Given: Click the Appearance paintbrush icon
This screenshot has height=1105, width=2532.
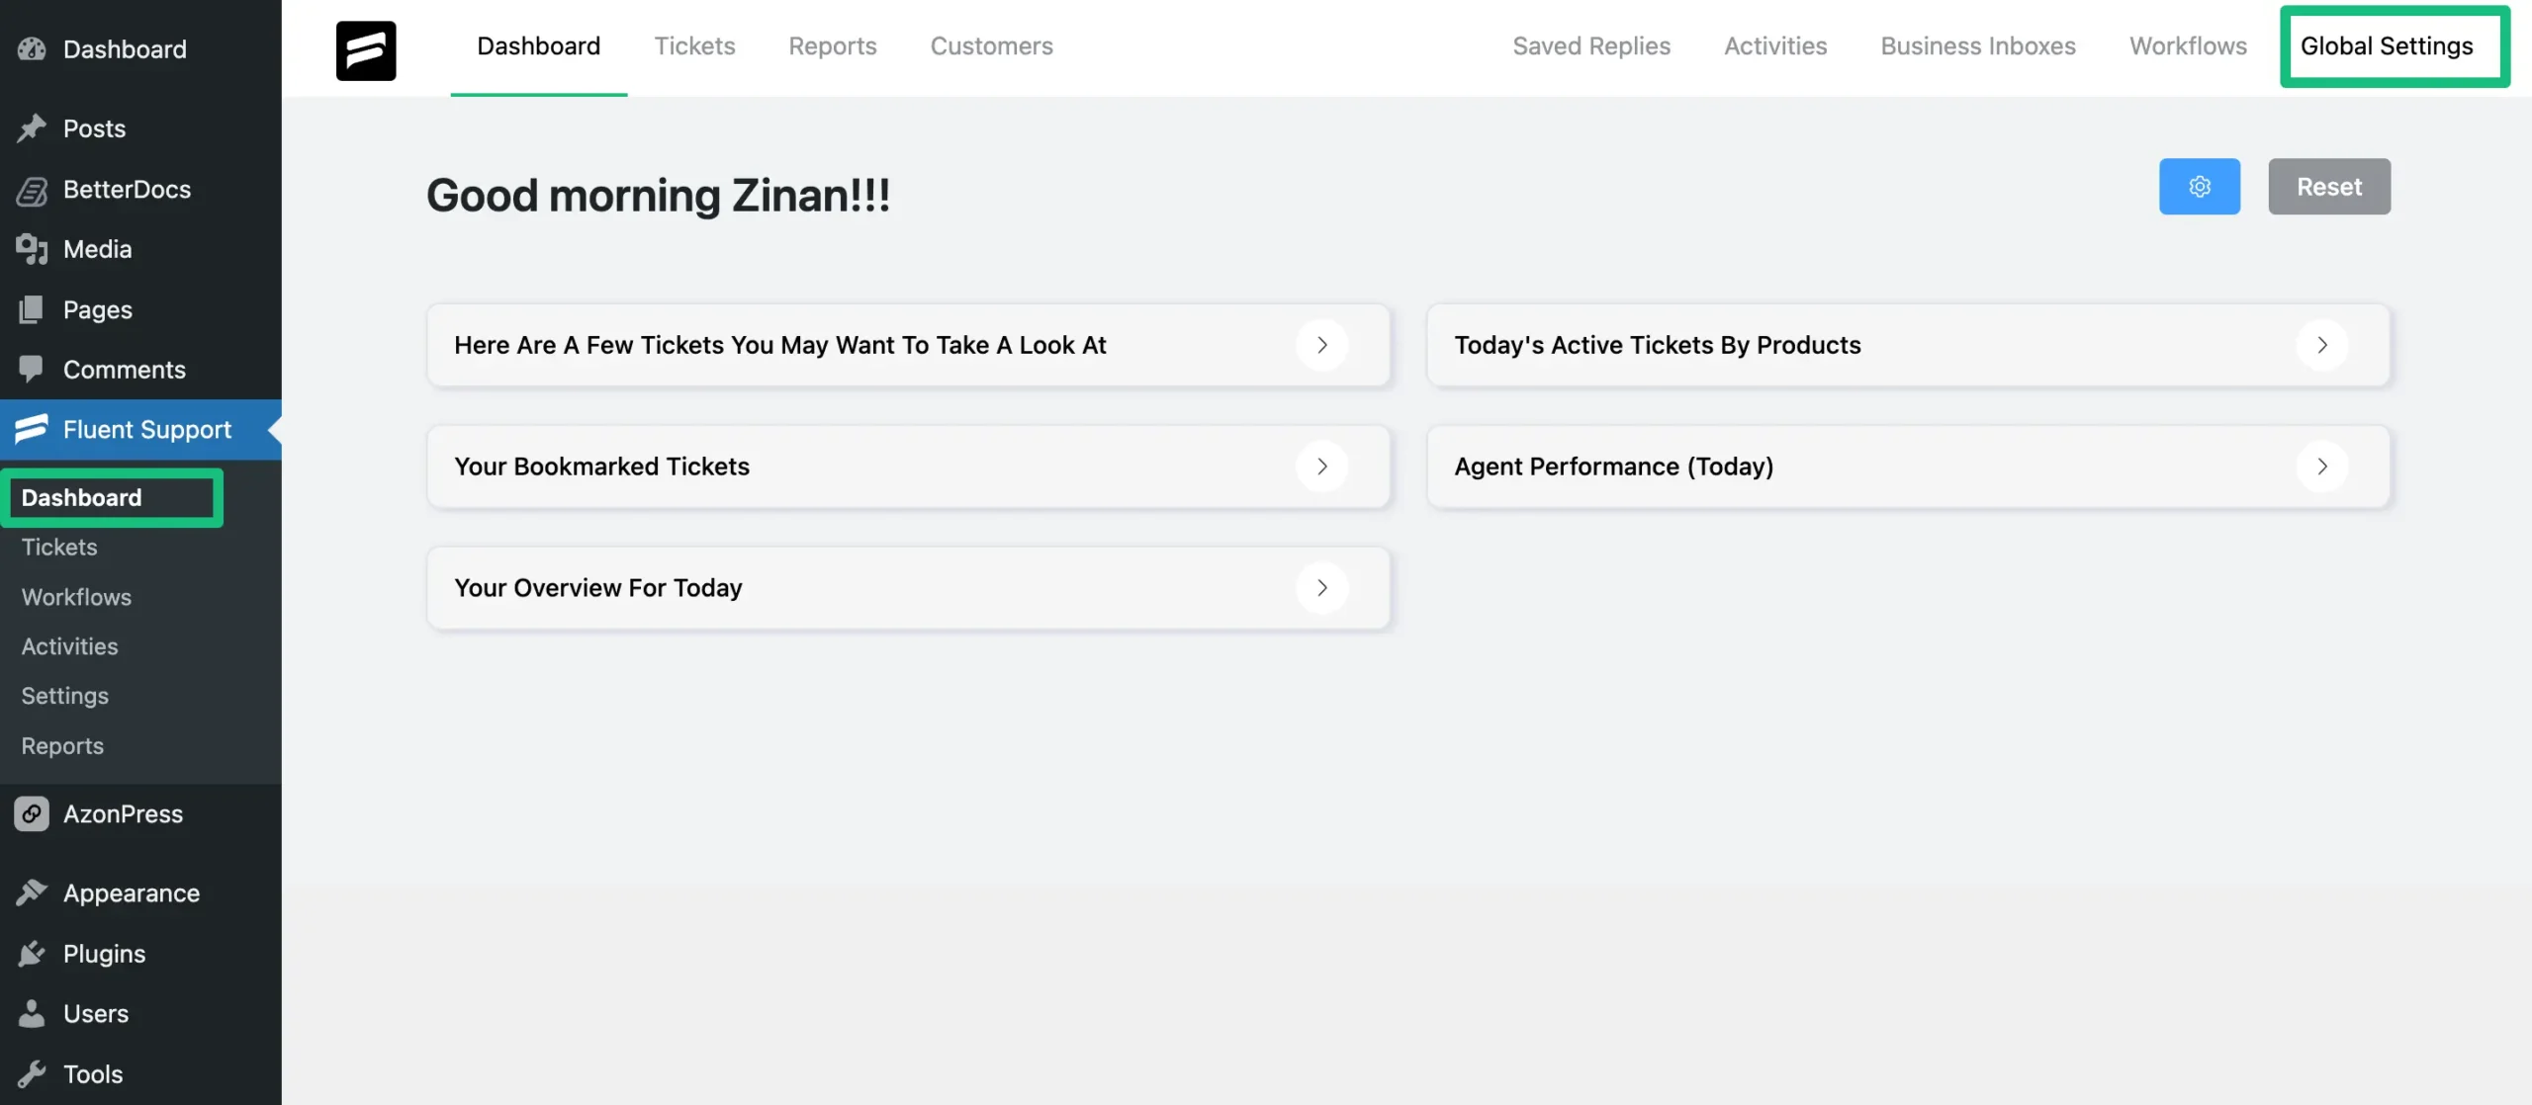Looking at the screenshot, I should click(x=32, y=893).
